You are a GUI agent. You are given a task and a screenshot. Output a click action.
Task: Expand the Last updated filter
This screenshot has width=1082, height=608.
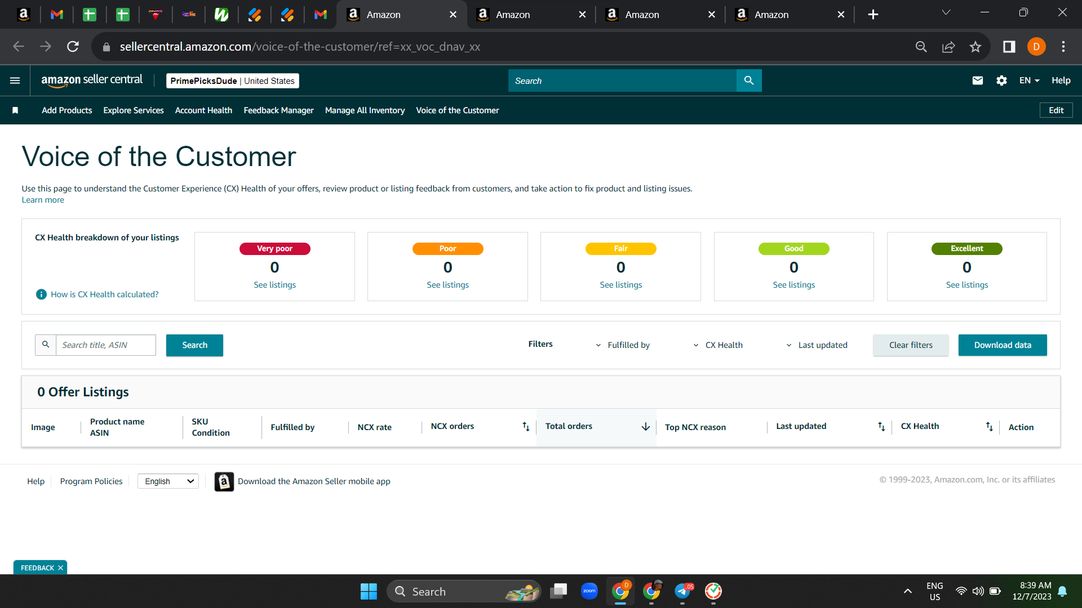[x=817, y=345]
